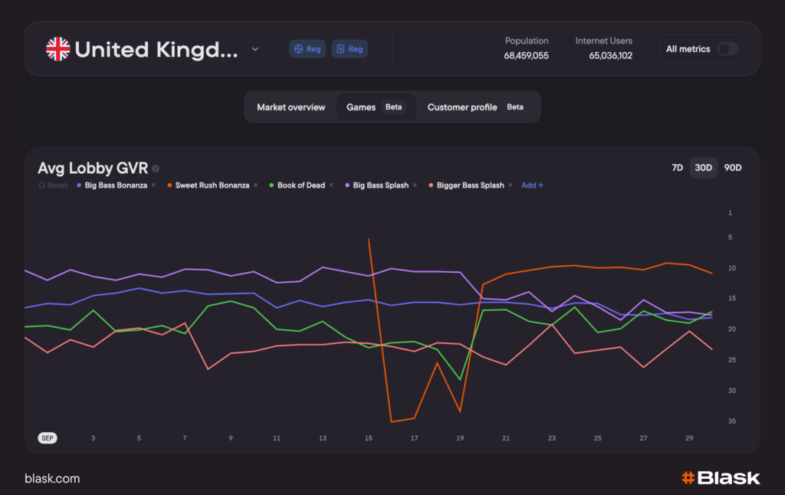Click the second Reg badge icon
The image size is (785, 495).
click(350, 49)
